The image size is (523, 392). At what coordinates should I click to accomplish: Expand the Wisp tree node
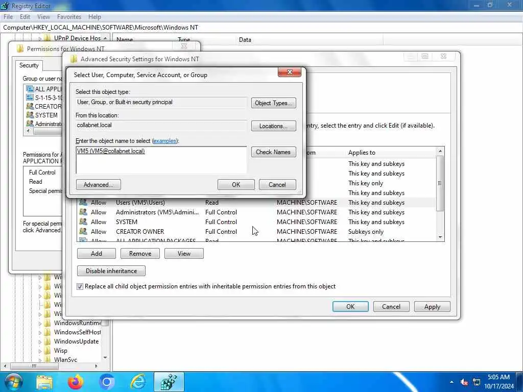click(x=40, y=351)
